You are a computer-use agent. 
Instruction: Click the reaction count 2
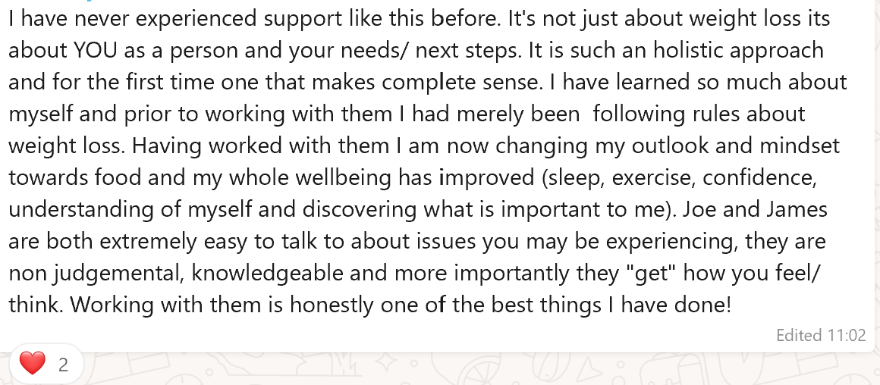(64, 365)
